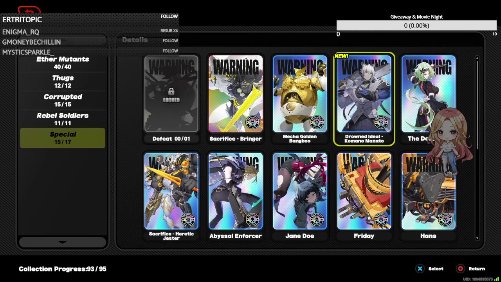
Task: Open Drowned Ideal - Komano Manato card
Action: [364, 99]
